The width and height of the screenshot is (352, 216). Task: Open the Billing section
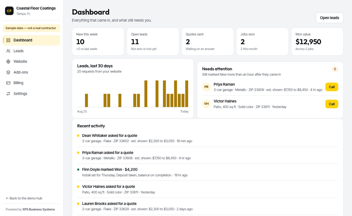[32, 83]
